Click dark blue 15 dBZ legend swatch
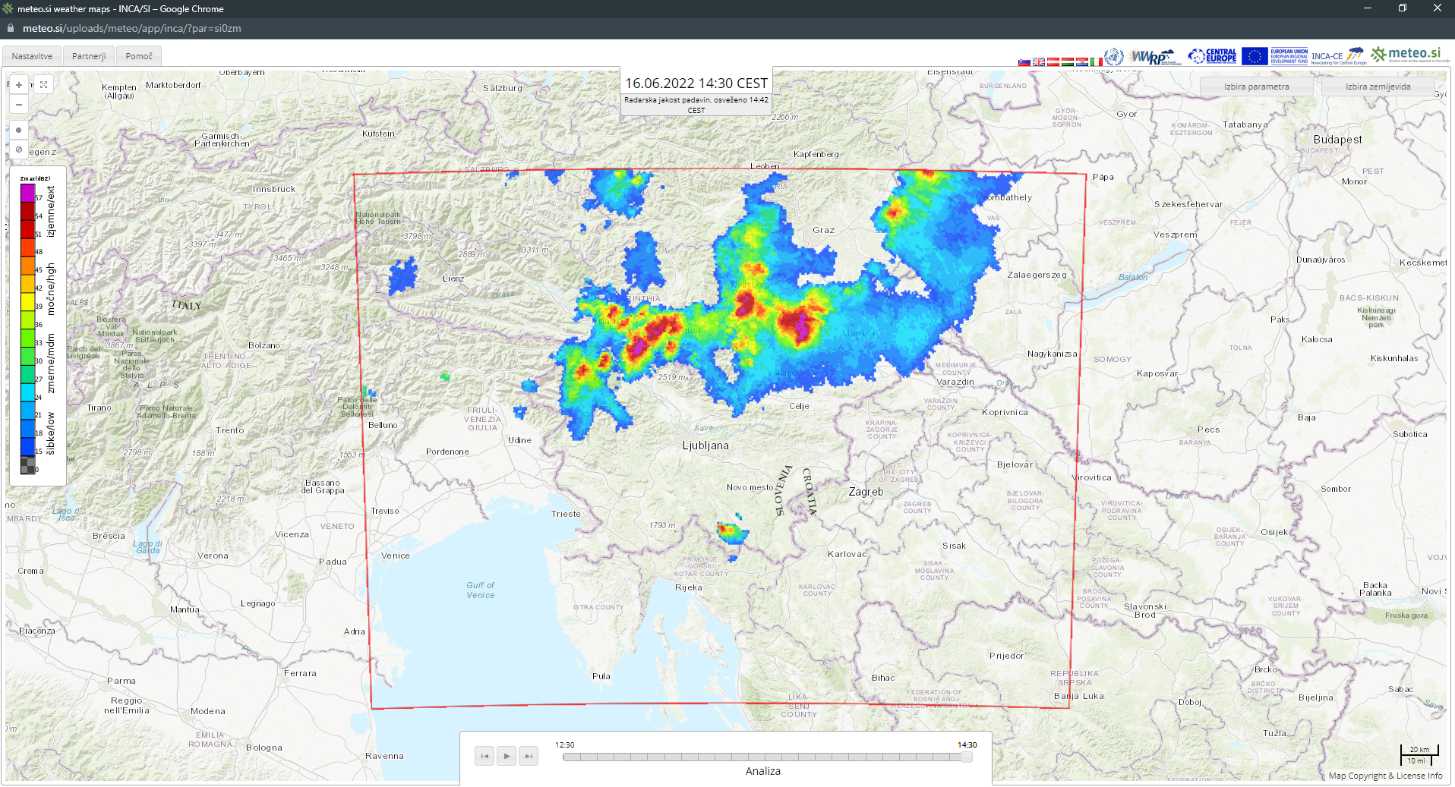1455x787 pixels. click(27, 447)
